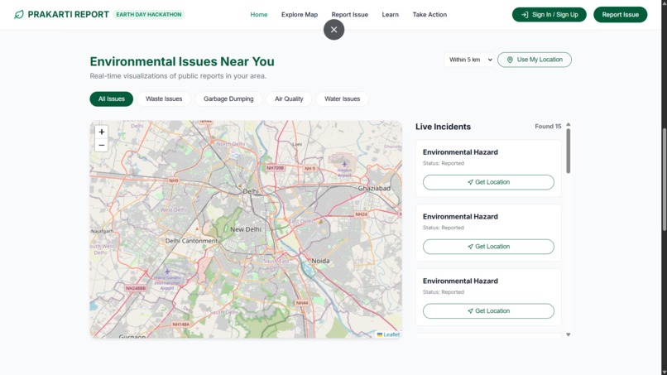Click the Leaflet attribution link
This screenshot has height=375, width=667.
[x=391, y=334]
